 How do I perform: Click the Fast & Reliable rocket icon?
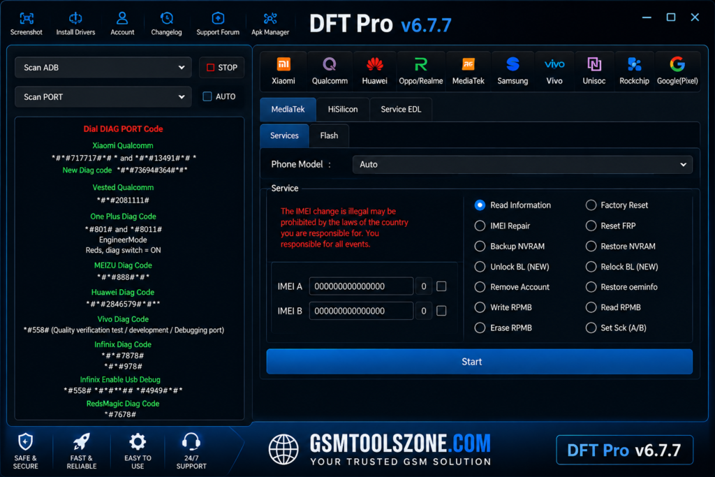pos(82,441)
